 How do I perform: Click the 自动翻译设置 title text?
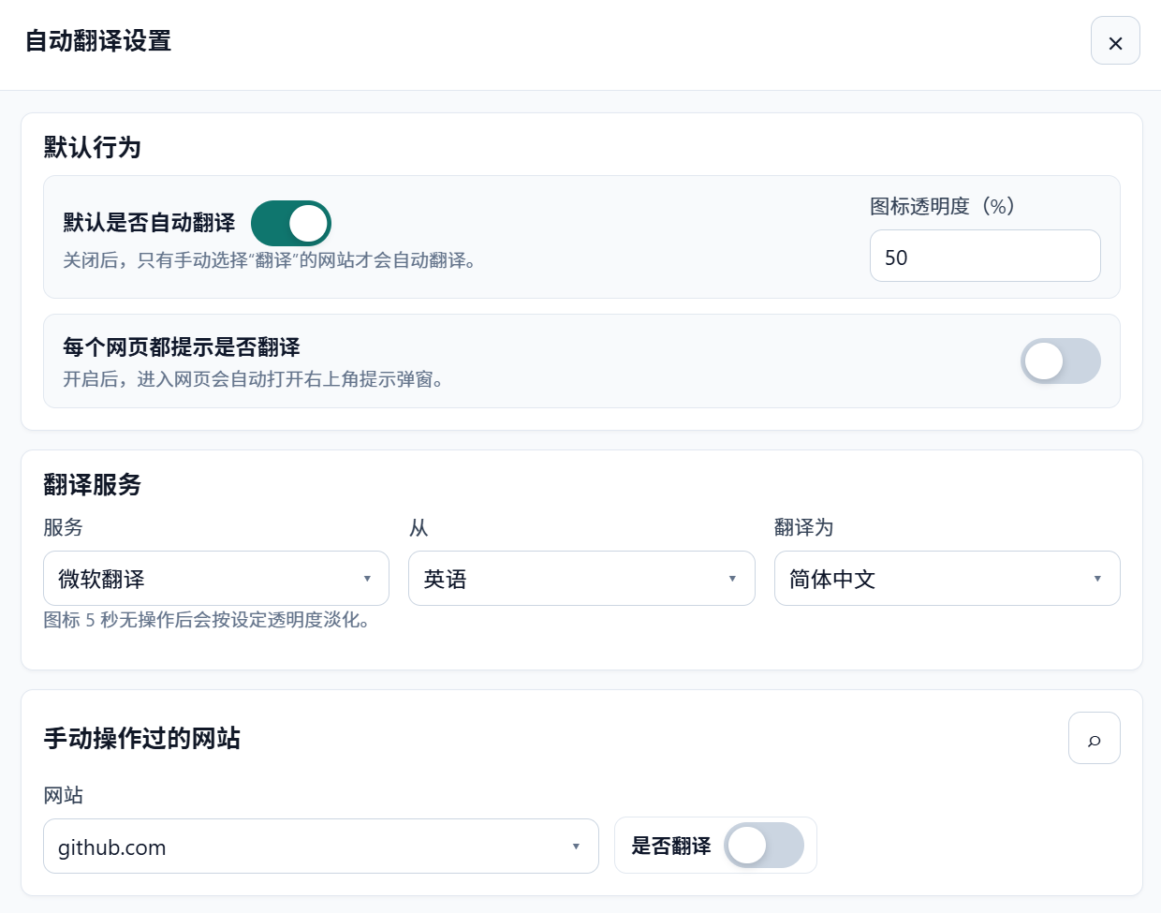pos(97,41)
